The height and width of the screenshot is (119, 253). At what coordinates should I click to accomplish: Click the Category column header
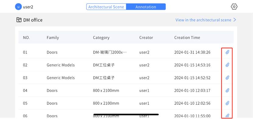coord(101,38)
